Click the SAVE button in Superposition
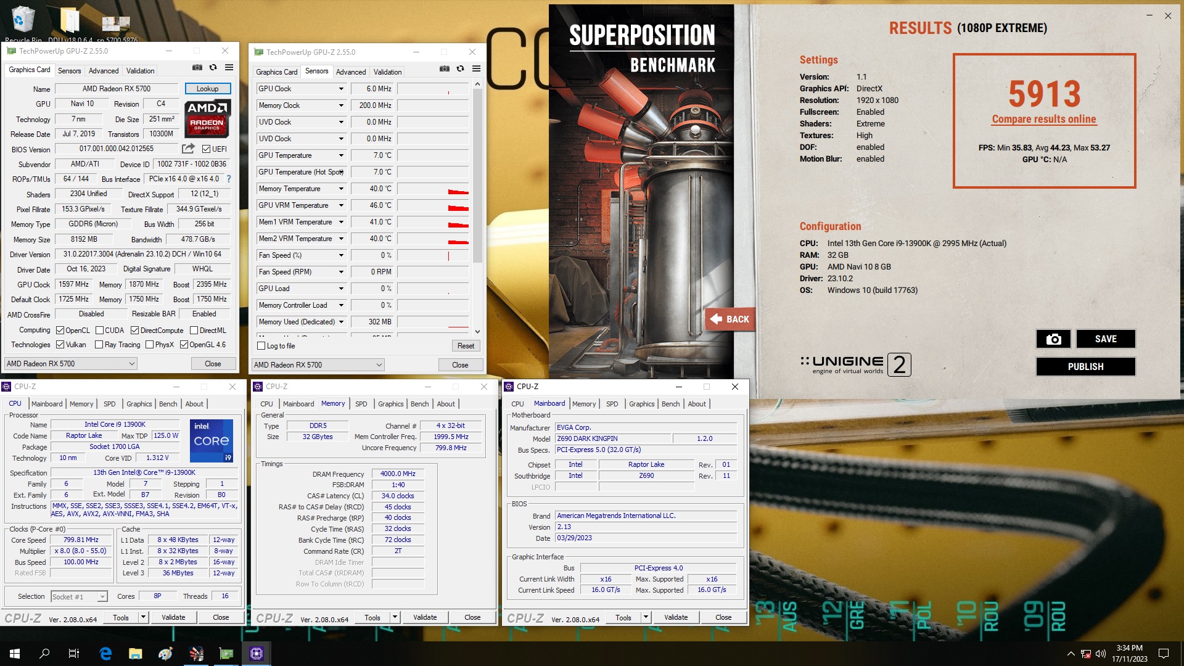Viewport: 1184px width, 666px height. (x=1106, y=339)
